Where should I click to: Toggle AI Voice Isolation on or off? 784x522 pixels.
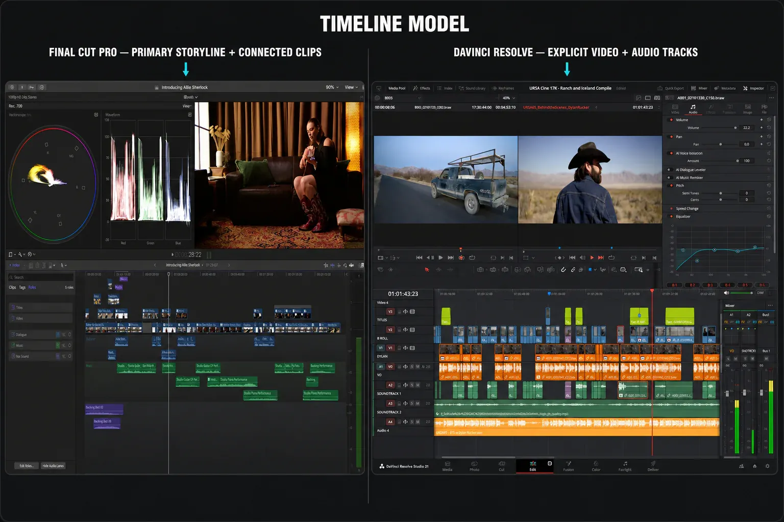click(671, 153)
